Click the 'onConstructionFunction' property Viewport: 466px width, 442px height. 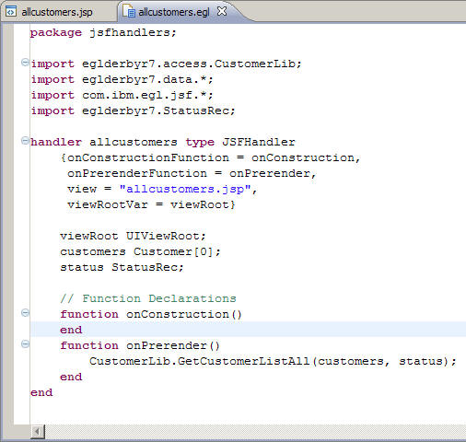coord(148,157)
